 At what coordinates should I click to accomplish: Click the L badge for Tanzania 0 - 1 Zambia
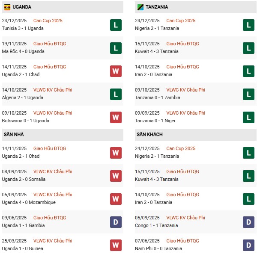248,94
